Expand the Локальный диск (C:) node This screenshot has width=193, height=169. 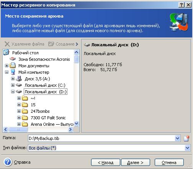(x=13, y=85)
